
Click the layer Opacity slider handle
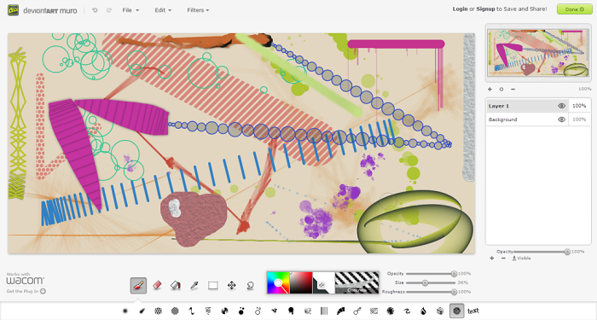[x=567, y=252]
